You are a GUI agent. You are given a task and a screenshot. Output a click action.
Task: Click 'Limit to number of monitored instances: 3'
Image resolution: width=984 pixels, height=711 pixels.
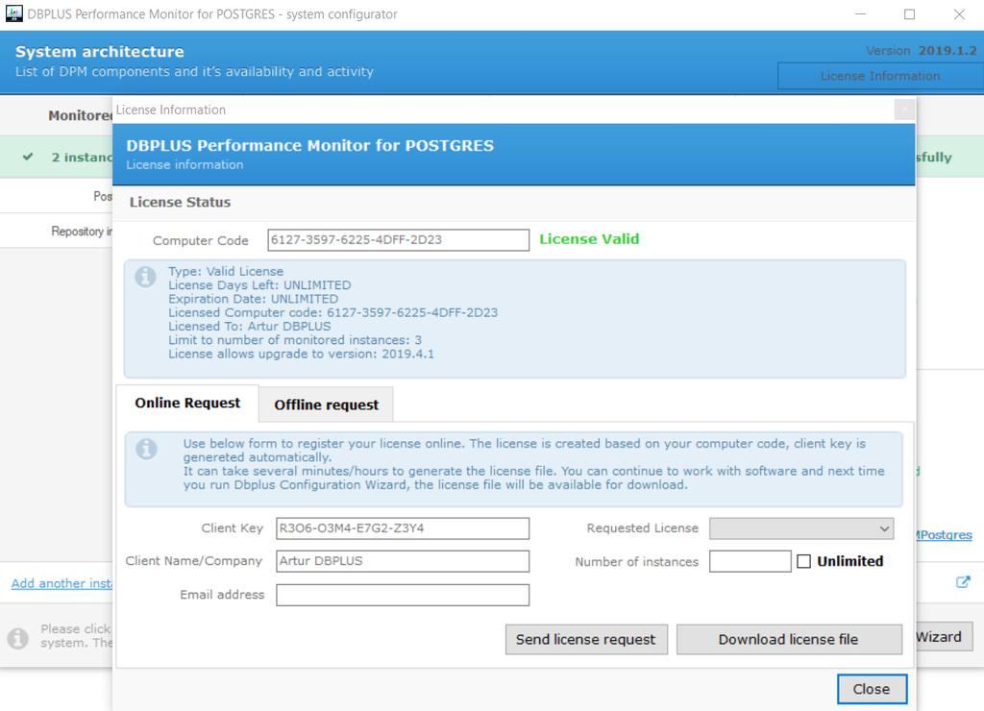[295, 340]
